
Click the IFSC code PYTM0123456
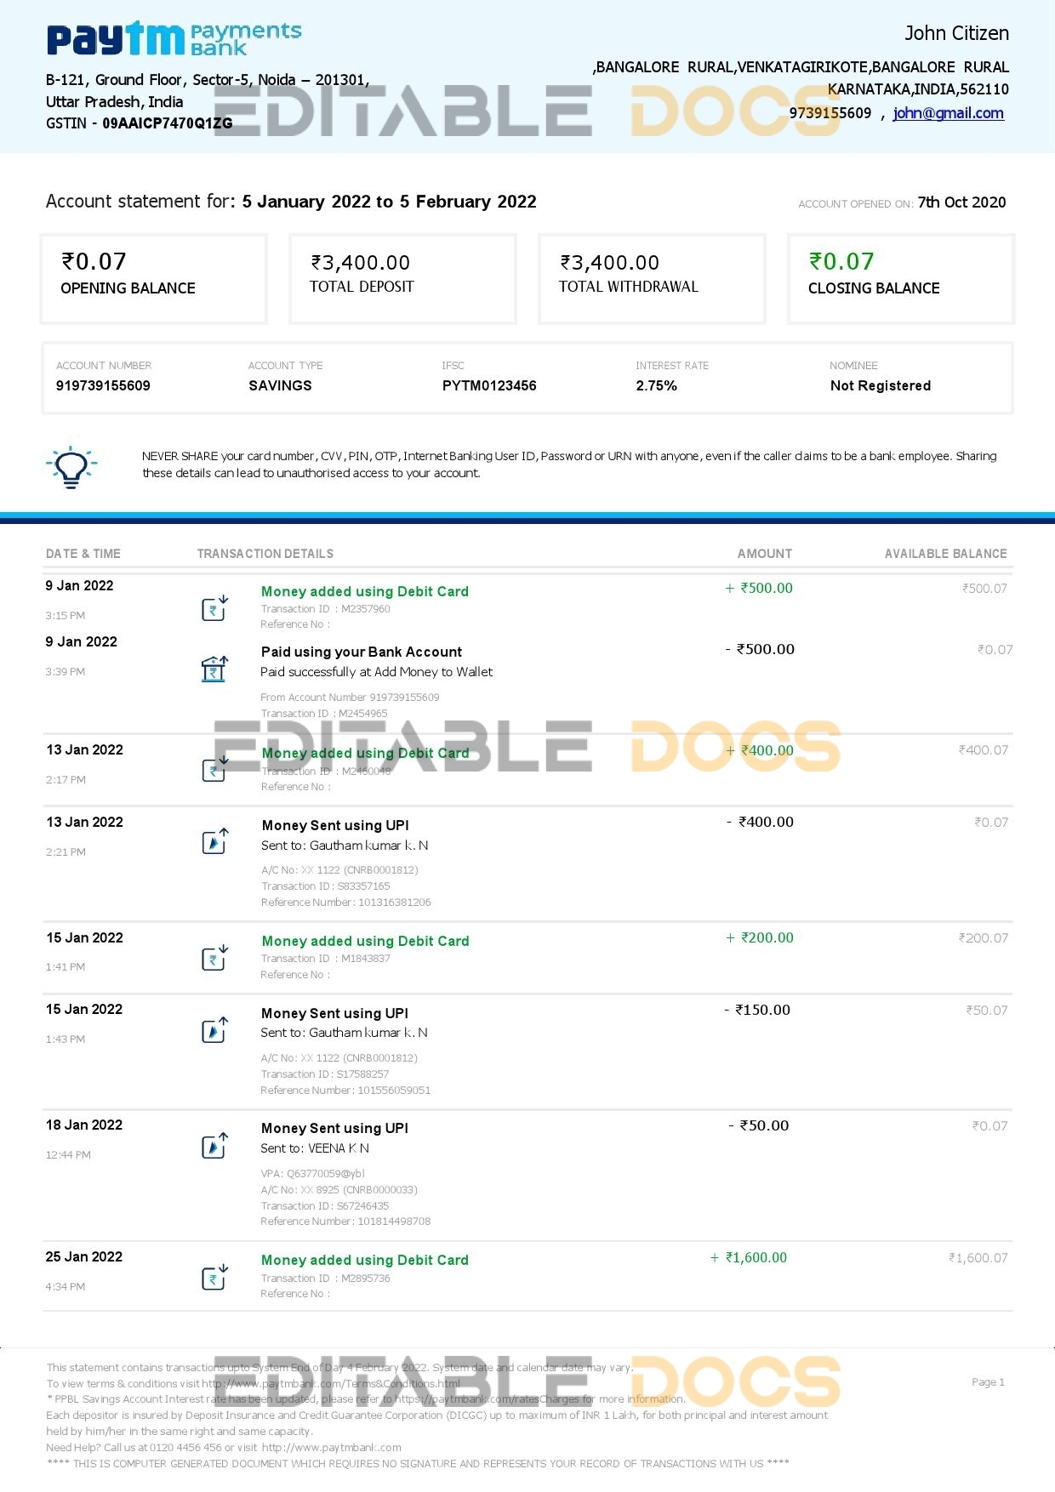click(489, 385)
